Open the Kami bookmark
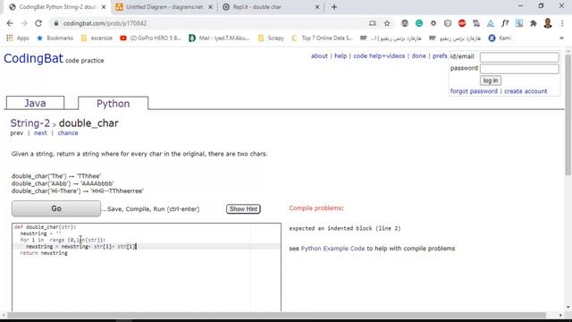Viewport: 572px width, 322px height. click(x=500, y=38)
